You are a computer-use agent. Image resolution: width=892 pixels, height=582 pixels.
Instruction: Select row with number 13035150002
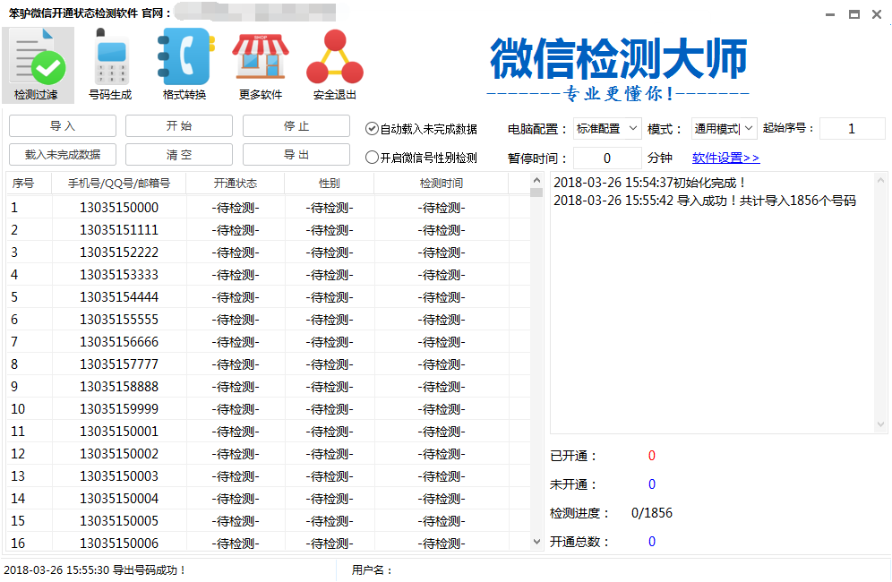269,453
